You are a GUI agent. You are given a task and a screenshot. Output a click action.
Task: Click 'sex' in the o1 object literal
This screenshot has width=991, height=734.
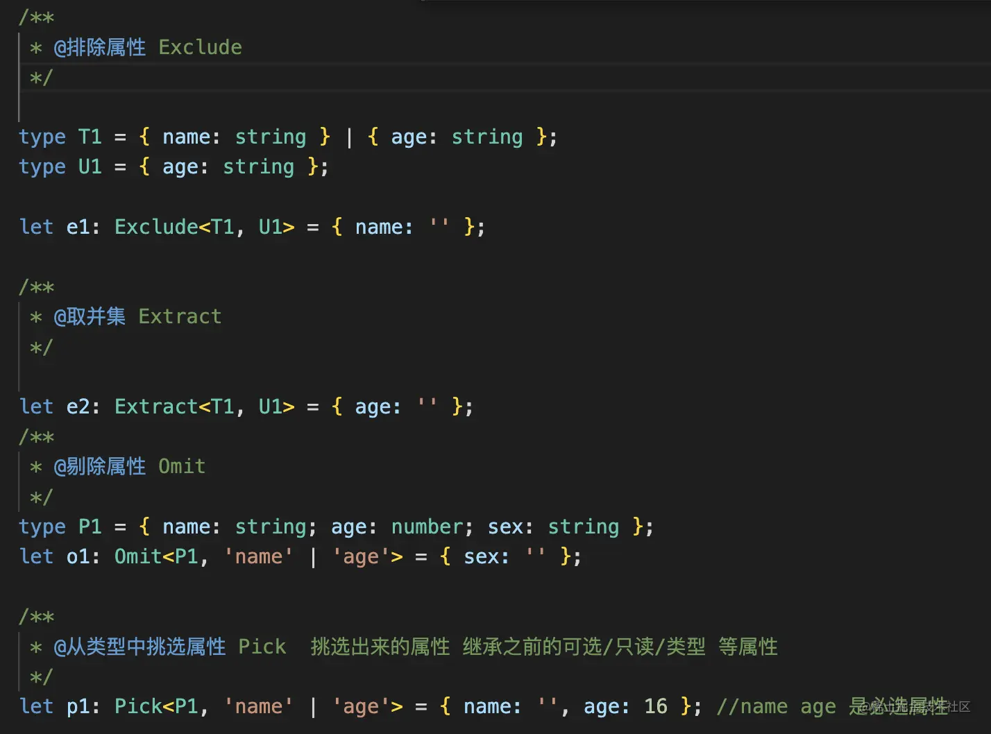[x=482, y=556]
